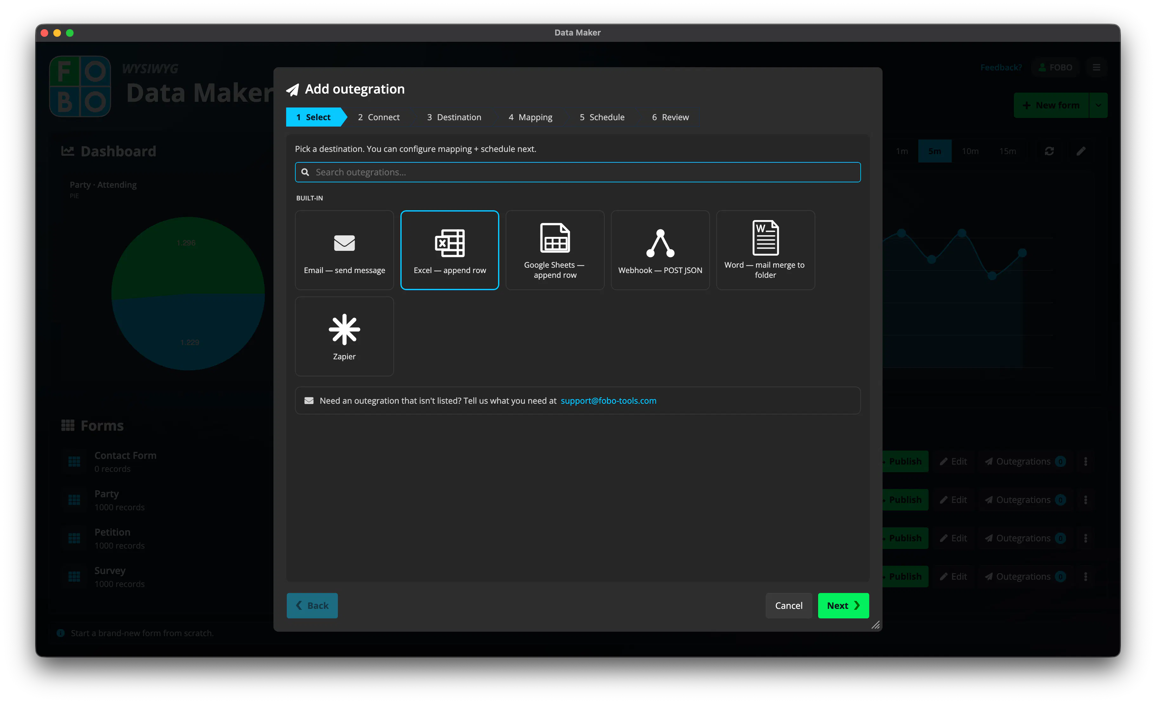Click the Survey form grid icon

(74, 577)
